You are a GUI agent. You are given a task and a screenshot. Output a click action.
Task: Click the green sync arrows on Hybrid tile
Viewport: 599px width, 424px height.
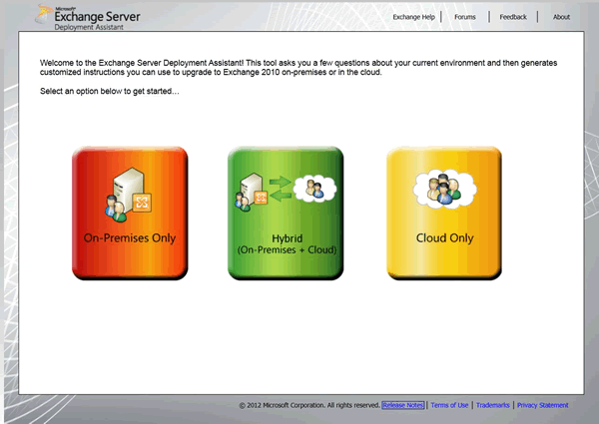pos(280,189)
